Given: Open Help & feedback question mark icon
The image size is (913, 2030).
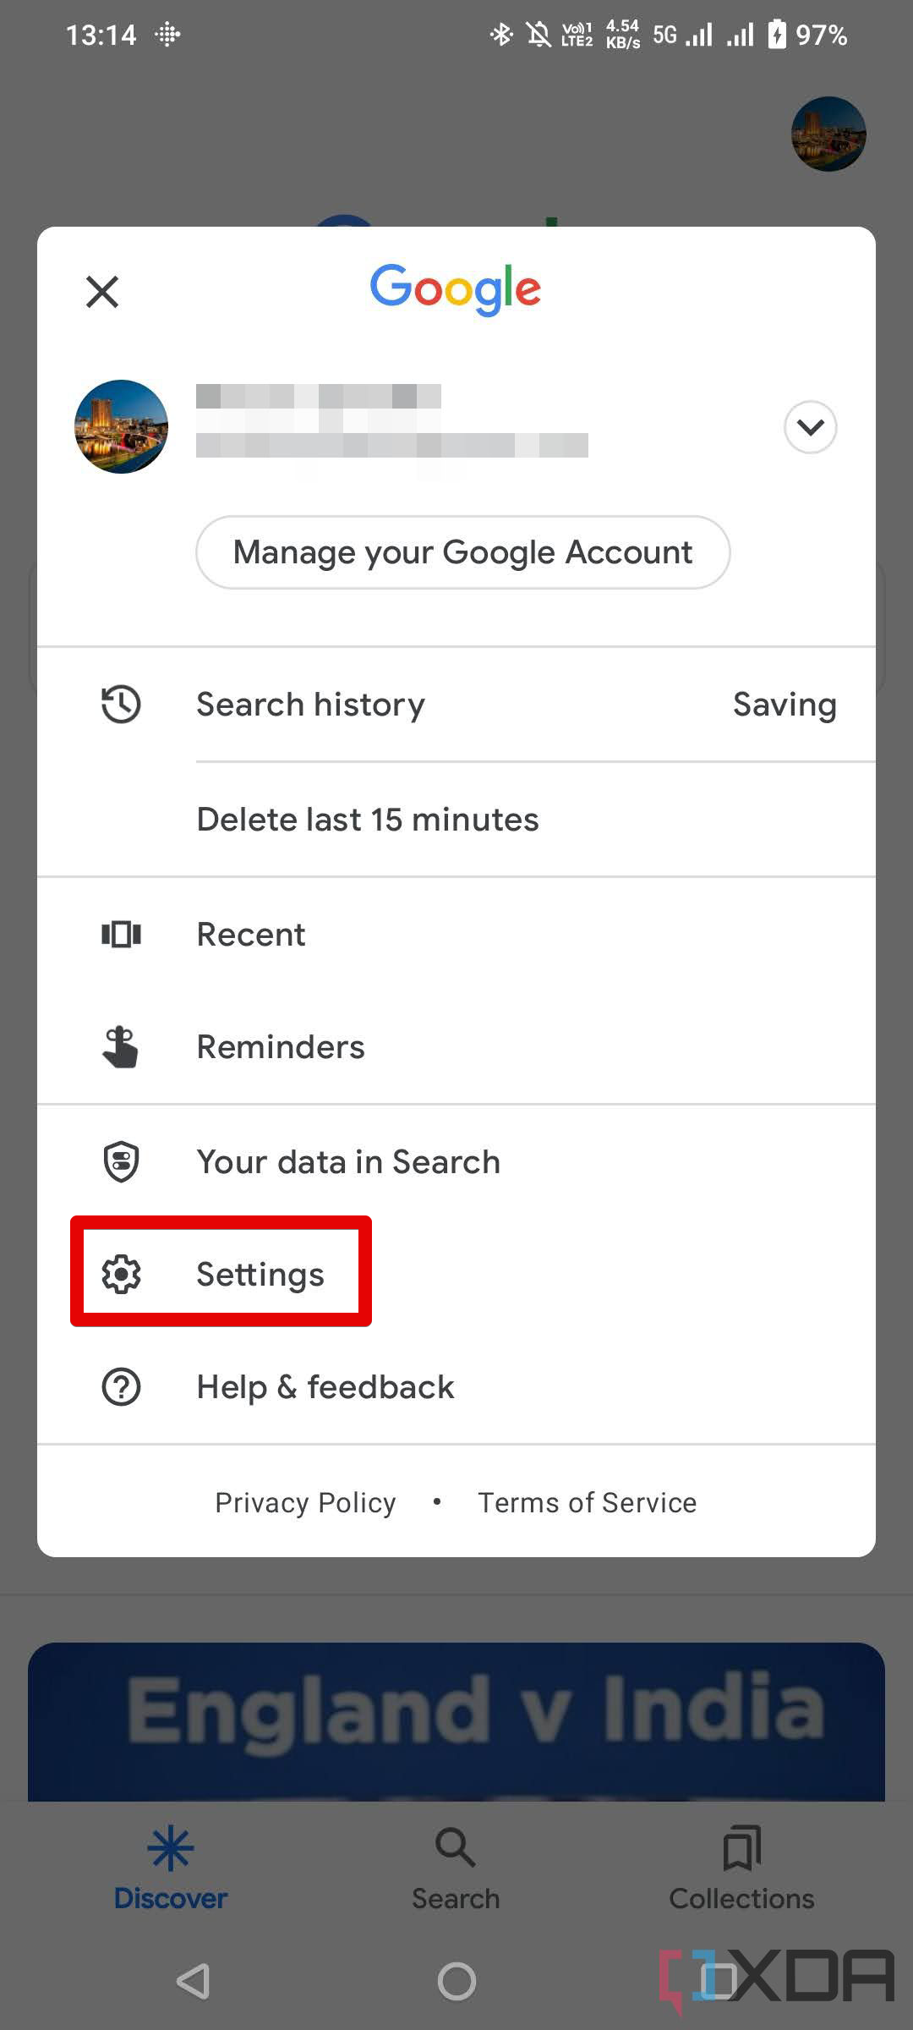Looking at the screenshot, I should point(121,1386).
